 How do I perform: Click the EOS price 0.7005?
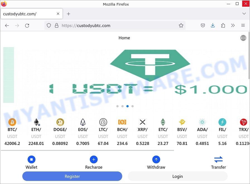coord(83,144)
